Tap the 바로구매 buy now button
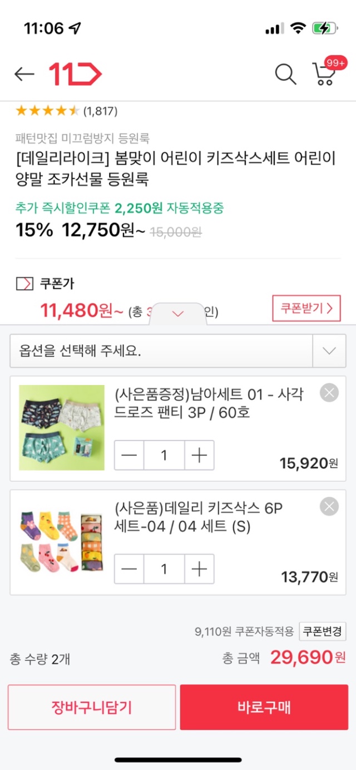356x770 pixels. (x=264, y=707)
